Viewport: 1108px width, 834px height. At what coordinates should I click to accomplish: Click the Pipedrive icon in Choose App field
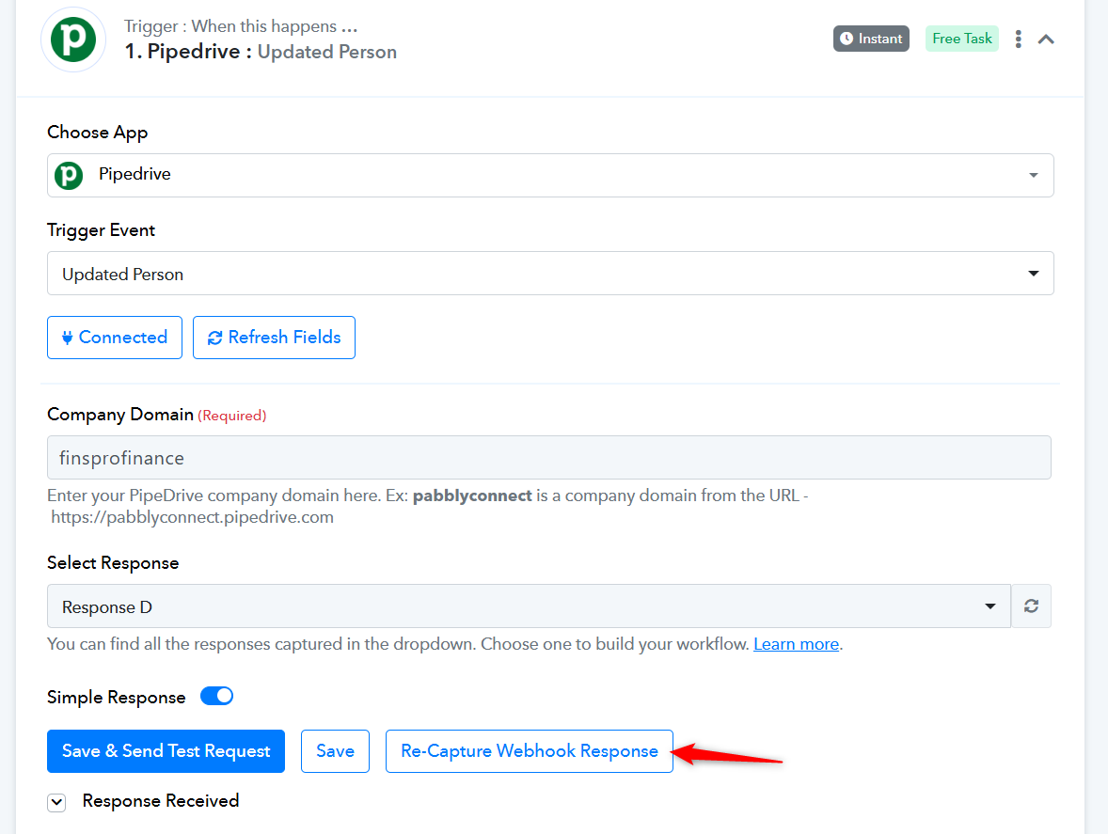coord(70,175)
